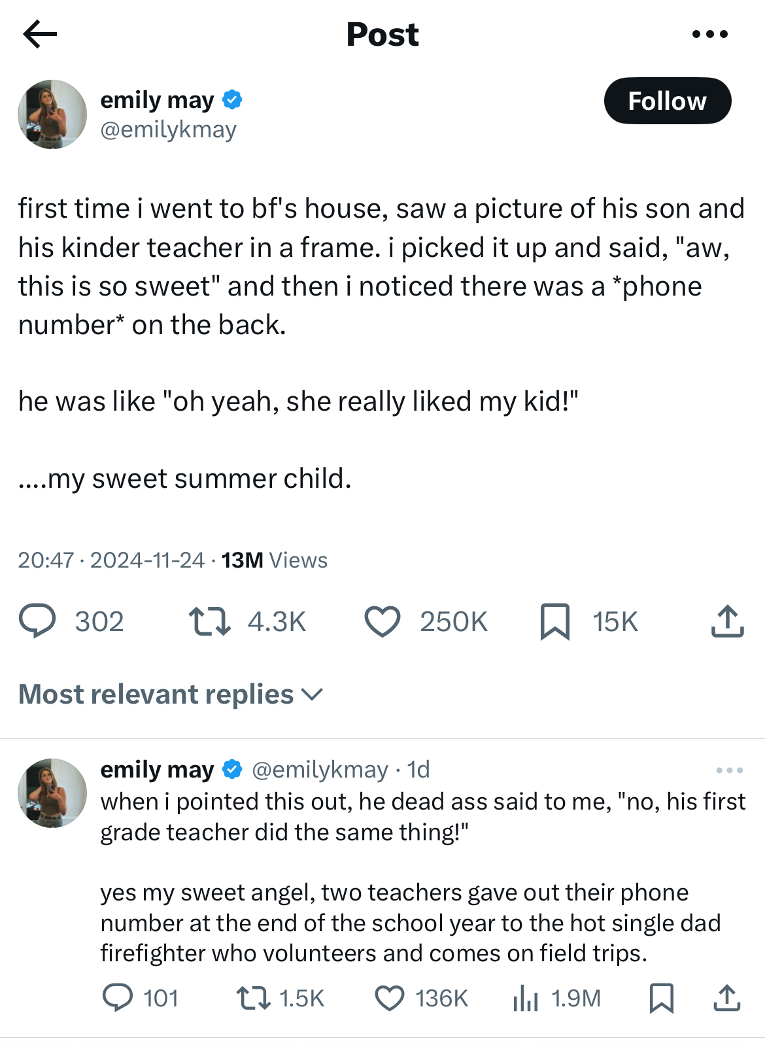Repost the reply with 1.5K reposts
Screen dimensions: 765x1045
point(253,999)
